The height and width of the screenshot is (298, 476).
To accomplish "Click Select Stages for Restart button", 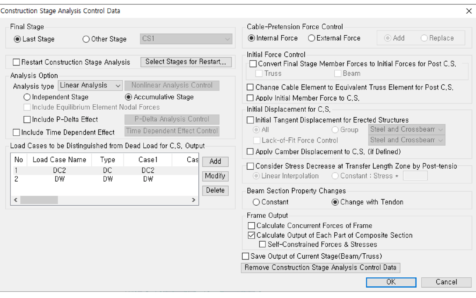I will click(x=186, y=62).
